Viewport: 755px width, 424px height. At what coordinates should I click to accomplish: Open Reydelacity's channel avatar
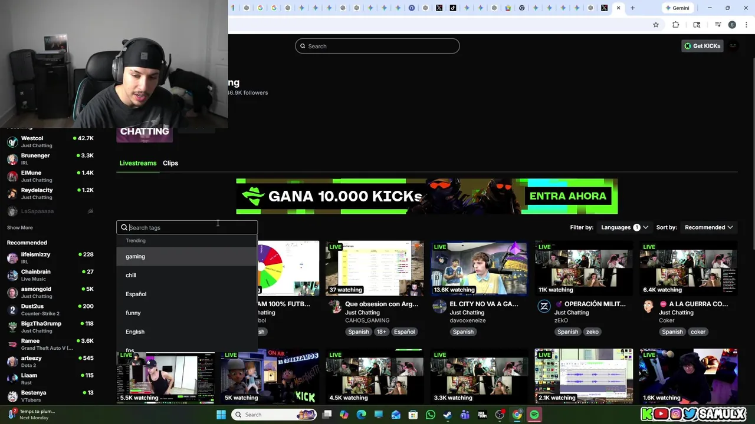coord(12,193)
